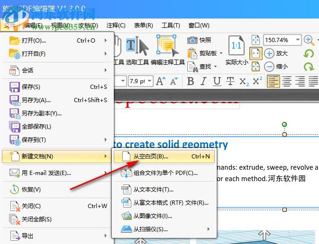Choose 另存为(A)... menu entry

coord(56,100)
